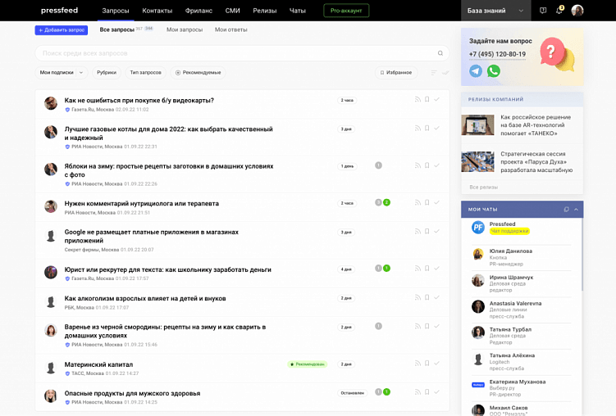Viewport: 616px width, 416px height.
Task: Open the Мои подписки dropdown
Action: (x=62, y=73)
